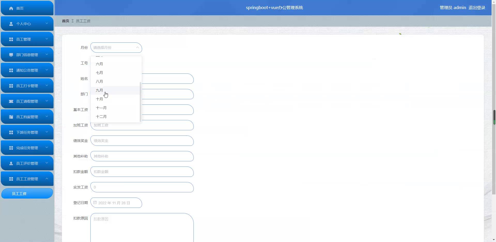This screenshot has width=496, height=242.
Task: Select 十二月 from the month list
Action: pos(115,117)
